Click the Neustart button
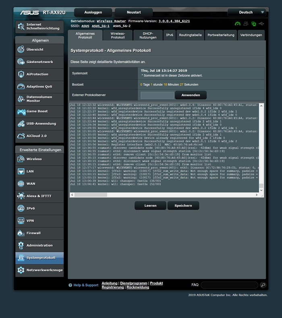 134,12
